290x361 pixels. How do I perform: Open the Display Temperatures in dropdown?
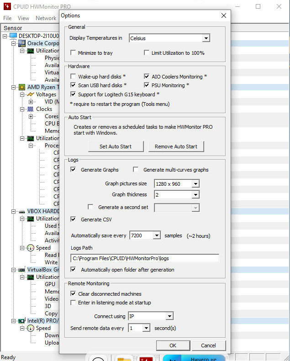[169, 38]
